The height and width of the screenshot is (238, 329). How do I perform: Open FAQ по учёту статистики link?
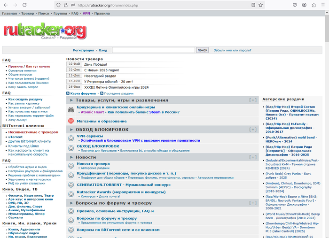(x=27, y=184)
